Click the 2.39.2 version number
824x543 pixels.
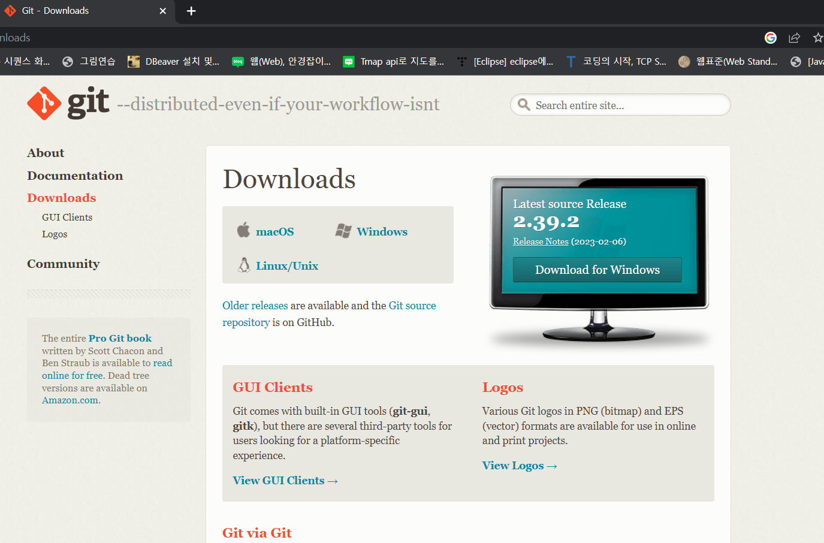(x=546, y=222)
